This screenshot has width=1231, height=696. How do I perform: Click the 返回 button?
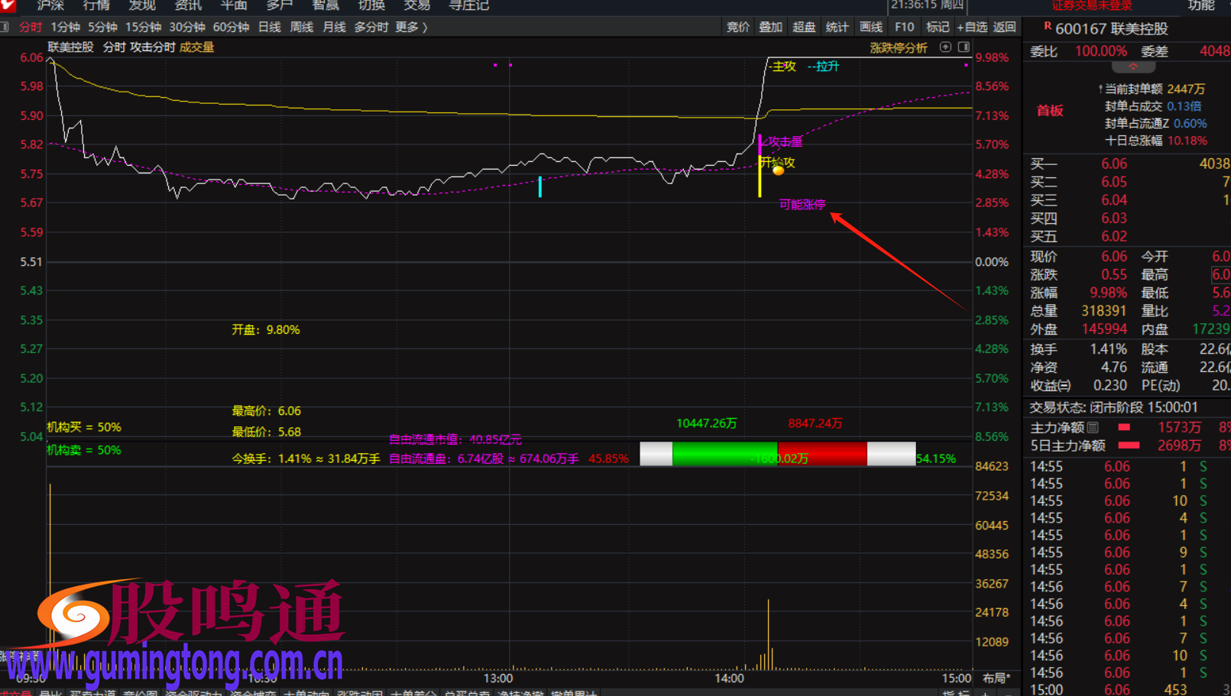tap(1004, 28)
